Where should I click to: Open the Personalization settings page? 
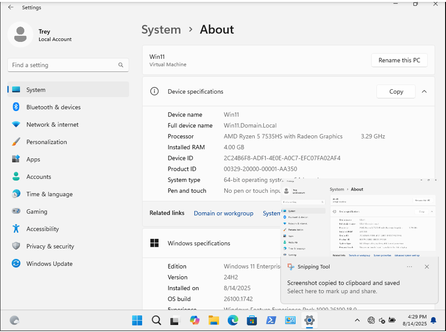coord(46,142)
